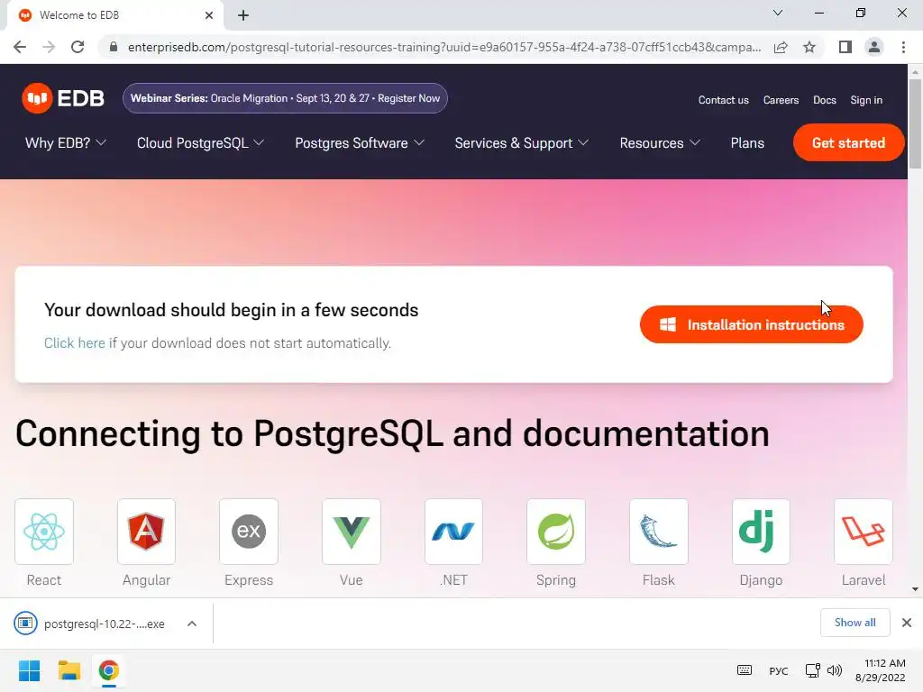Go back to previous page in browser
The height and width of the screenshot is (692, 923).
point(20,47)
